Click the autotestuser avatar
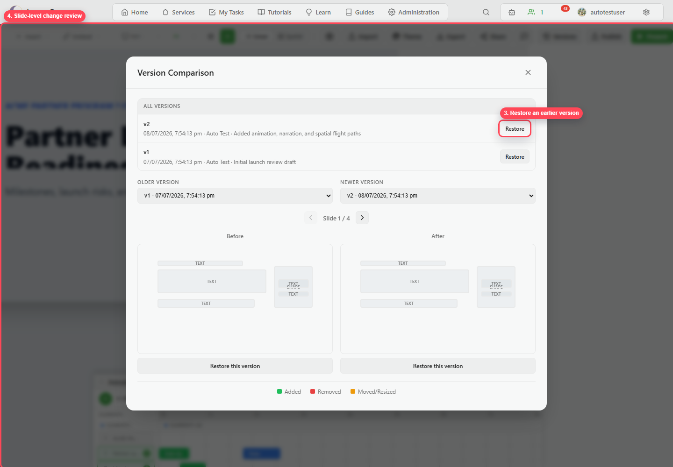This screenshot has height=467, width=673. click(x=582, y=12)
